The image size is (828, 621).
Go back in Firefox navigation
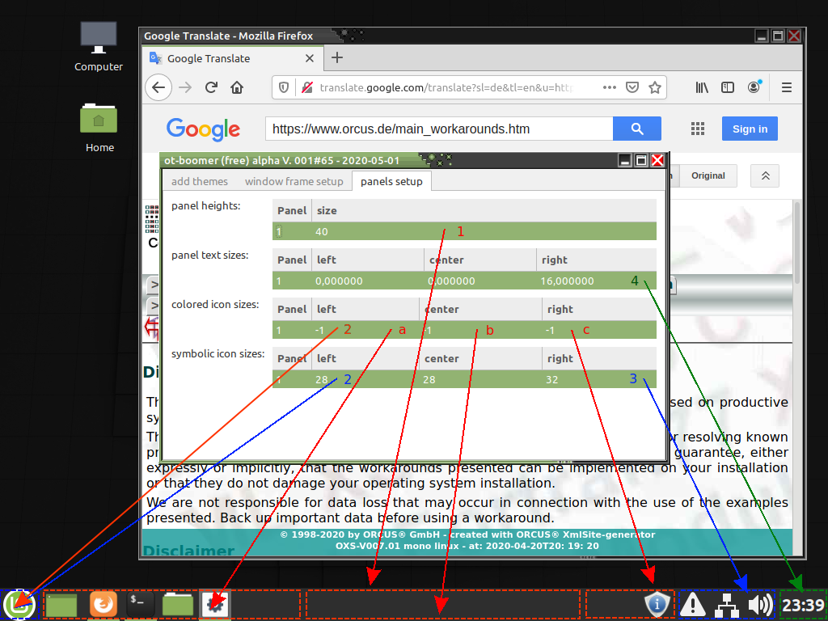click(x=158, y=87)
